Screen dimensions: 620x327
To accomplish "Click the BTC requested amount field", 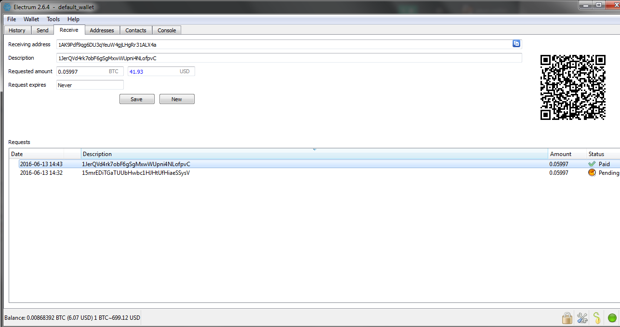I will pos(90,71).
